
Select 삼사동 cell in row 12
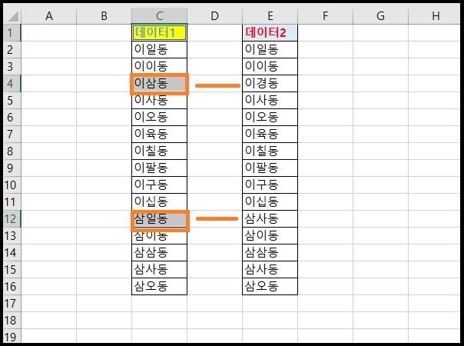pos(270,218)
